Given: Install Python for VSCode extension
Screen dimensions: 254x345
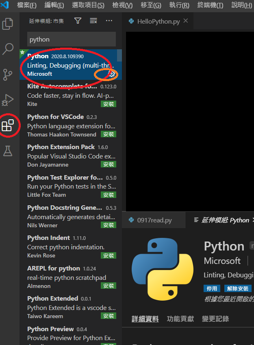Looking at the screenshot, I should tap(109, 134).
